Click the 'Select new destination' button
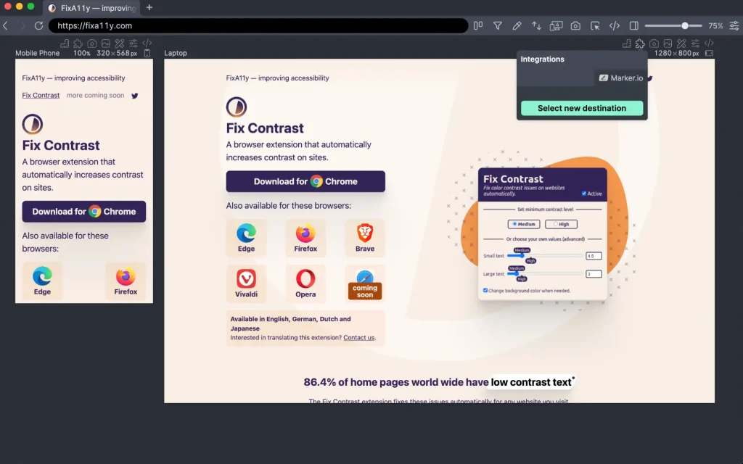The image size is (743, 464). [x=581, y=108]
